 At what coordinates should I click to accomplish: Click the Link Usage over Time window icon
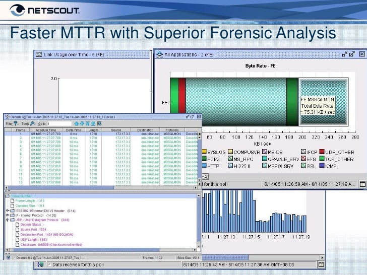pos(39,54)
